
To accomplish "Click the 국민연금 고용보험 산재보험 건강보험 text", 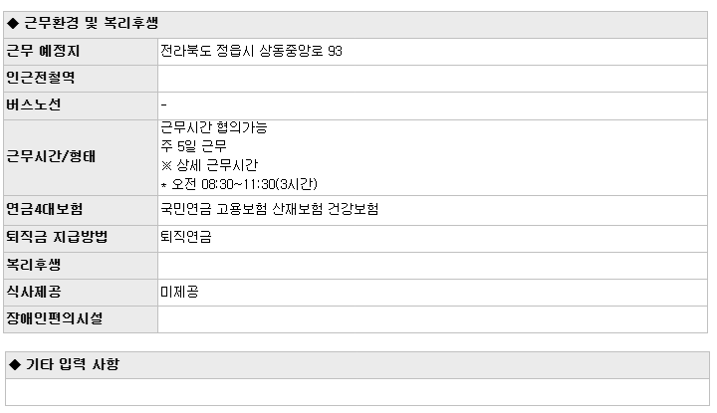I will [x=270, y=209].
